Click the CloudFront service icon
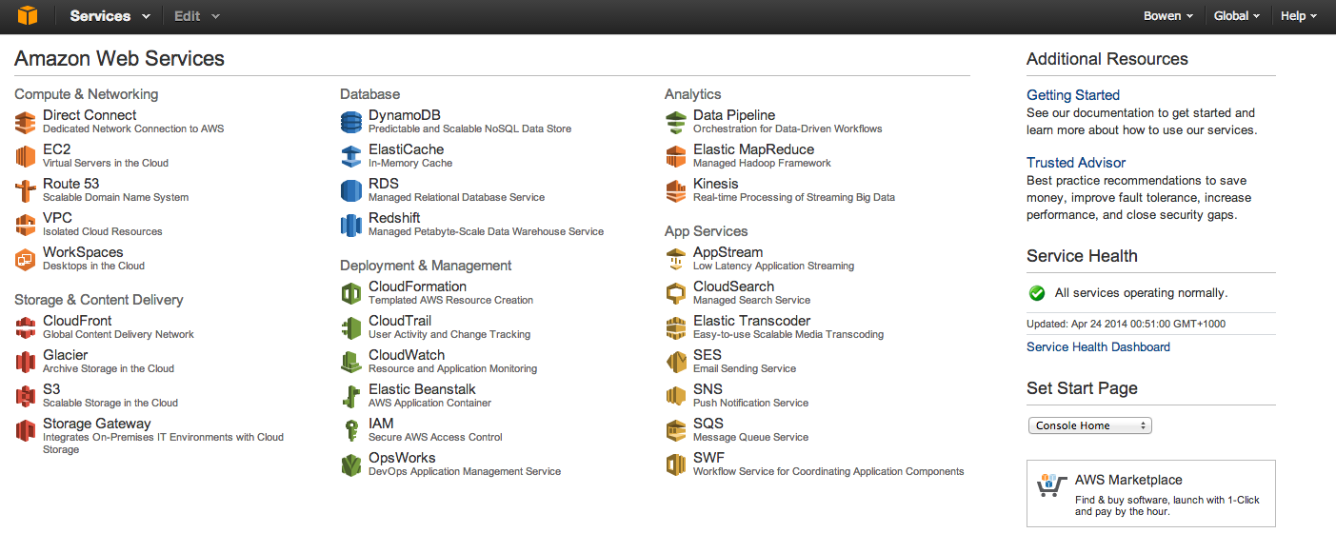The height and width of the screenshot is (553, 1336). click(x=26, y=327)
